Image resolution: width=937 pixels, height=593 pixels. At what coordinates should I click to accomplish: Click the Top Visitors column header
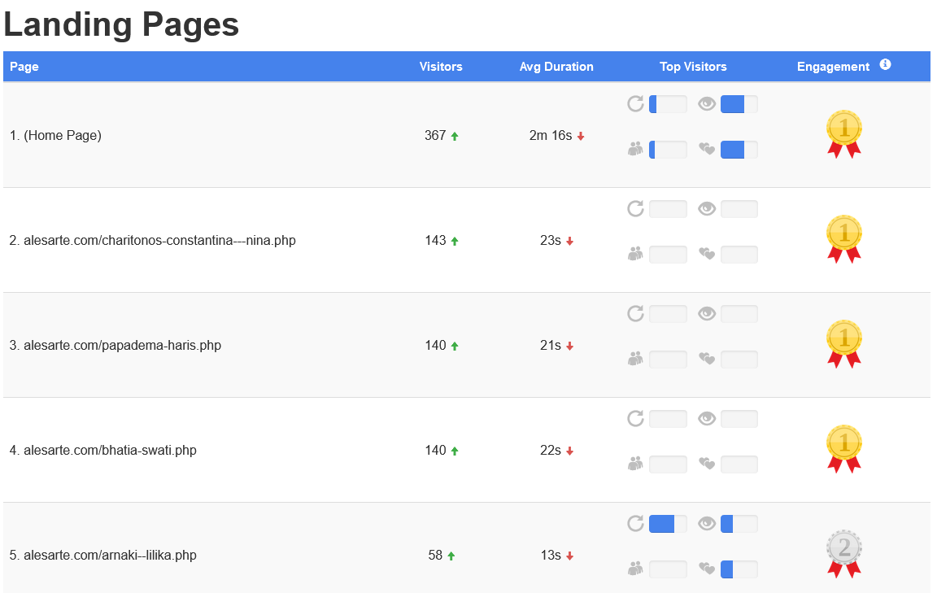coord(693,67)
